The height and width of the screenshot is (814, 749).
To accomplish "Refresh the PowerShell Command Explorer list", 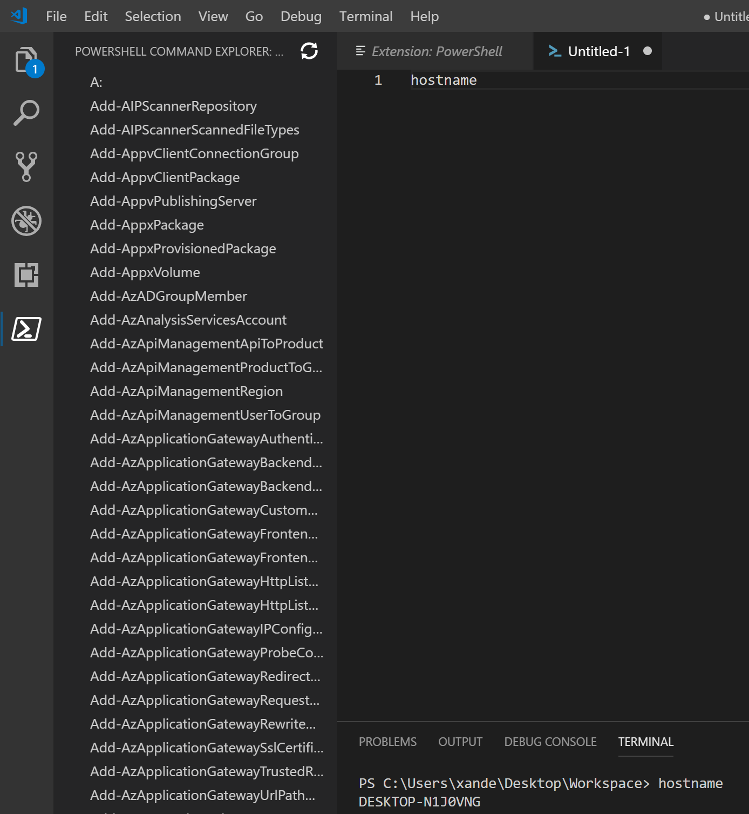I will 309,51.
